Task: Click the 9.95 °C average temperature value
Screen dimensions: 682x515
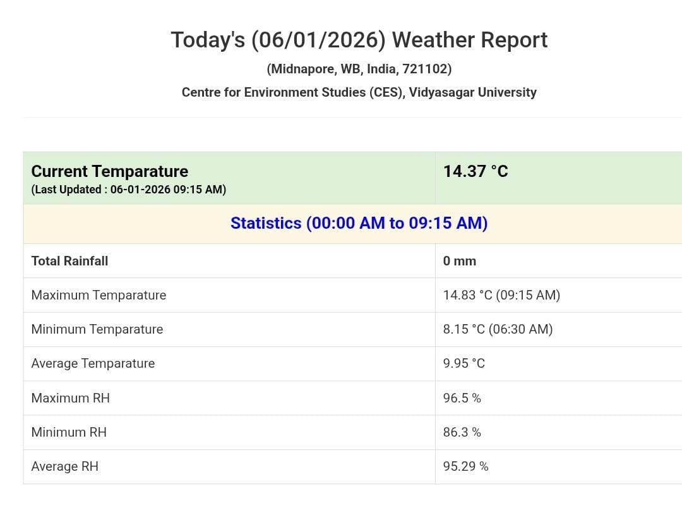Action: tap(464, 363)
